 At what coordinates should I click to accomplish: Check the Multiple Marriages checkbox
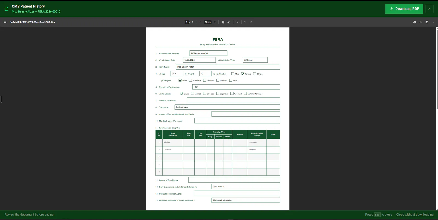tap(245, 94)
